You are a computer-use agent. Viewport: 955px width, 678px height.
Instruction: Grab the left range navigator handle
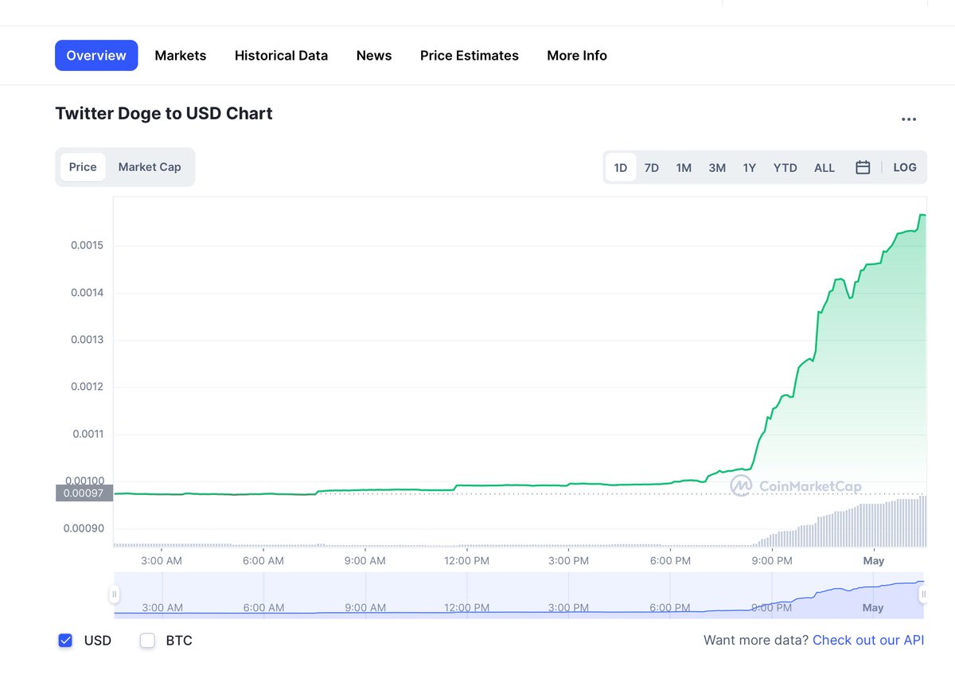pos(115,594)
